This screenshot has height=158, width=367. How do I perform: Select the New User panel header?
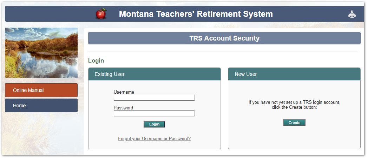click(294, 74)
